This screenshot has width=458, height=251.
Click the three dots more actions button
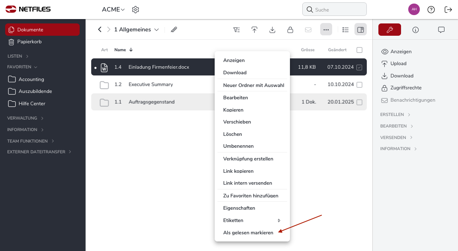click(326, 29)
